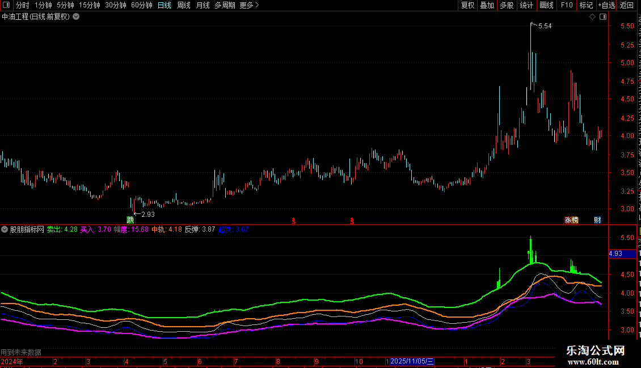Click the 买入: 3.70 indicator value

pos(96,230)
